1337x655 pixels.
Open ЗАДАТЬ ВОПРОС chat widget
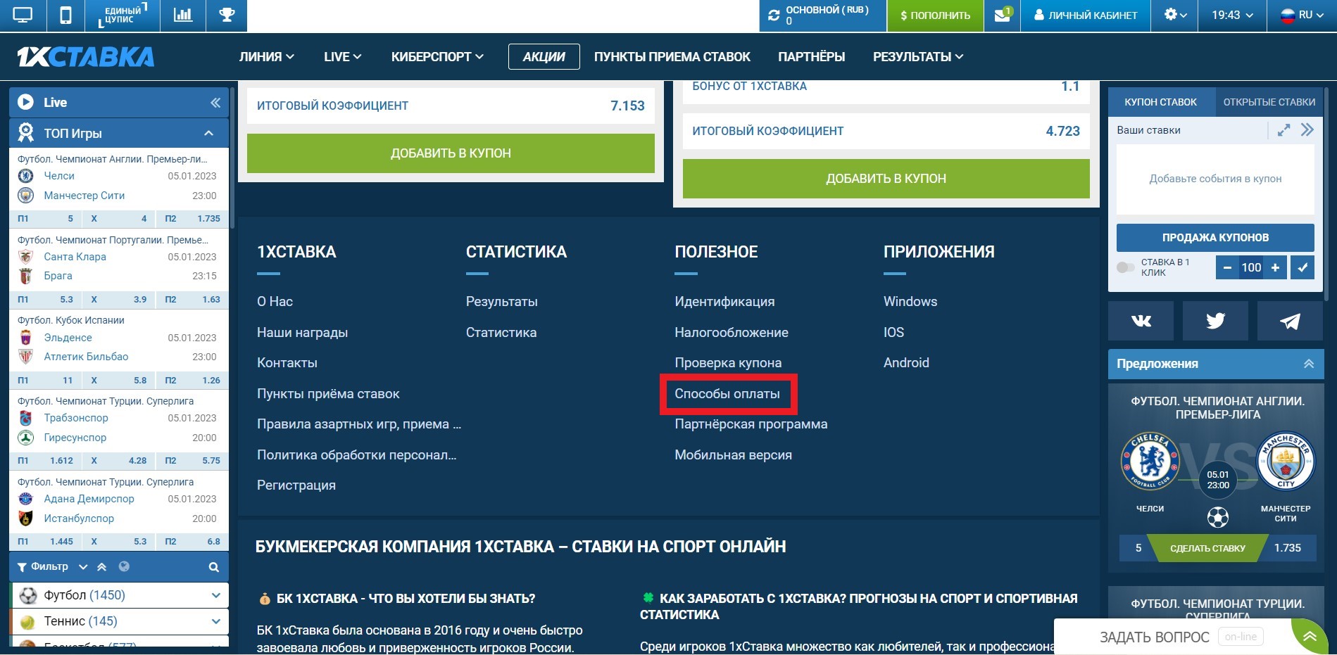(x=1155, y=637)
